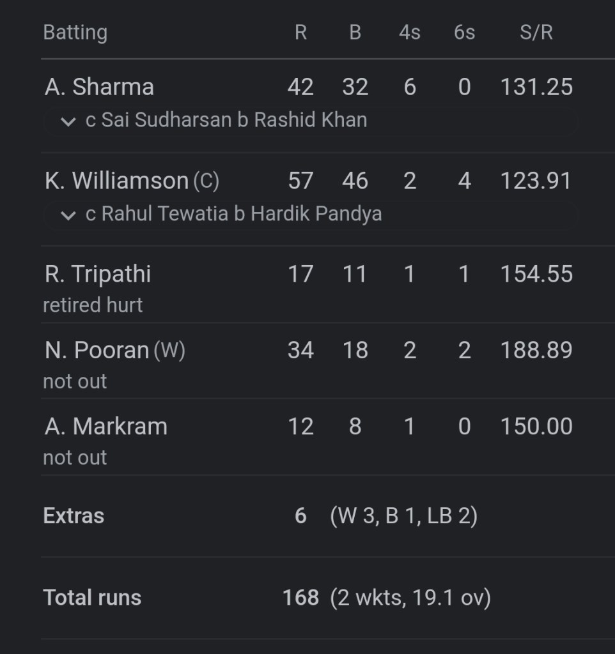Click the 4s column header
This screenshot has height=654, width=615.
[409, 33]
